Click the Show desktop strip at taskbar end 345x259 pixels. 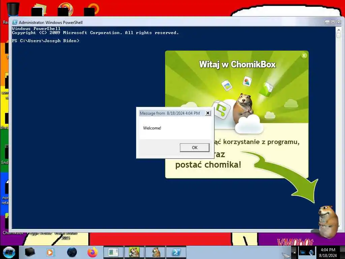pyautogui.click(x=343, y=252)
